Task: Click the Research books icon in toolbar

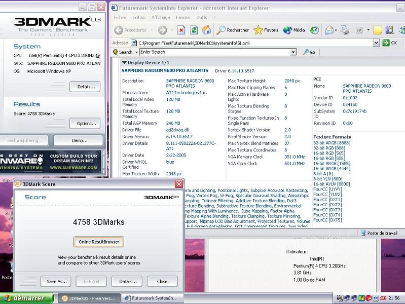Action: [x=389, y=30]
